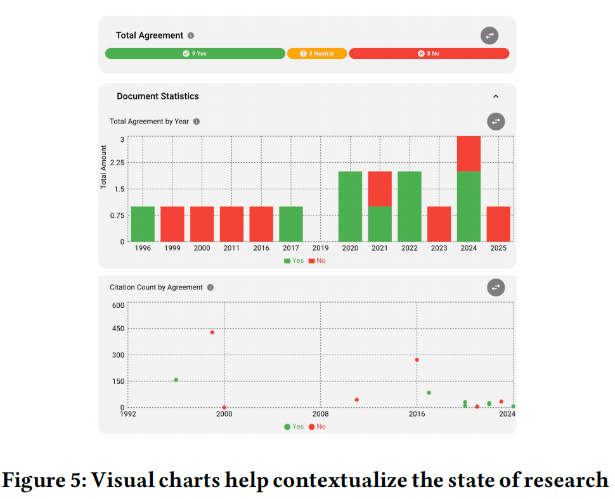Collapse the Document Statistics section
Screen dimensions: 615x499
496,96
